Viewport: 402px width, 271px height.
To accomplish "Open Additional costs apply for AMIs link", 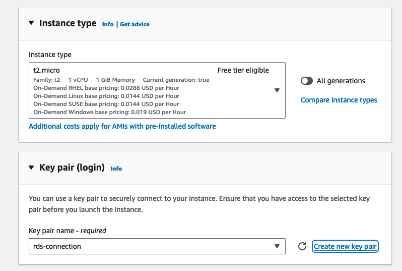I will click(x=122, y=126).
